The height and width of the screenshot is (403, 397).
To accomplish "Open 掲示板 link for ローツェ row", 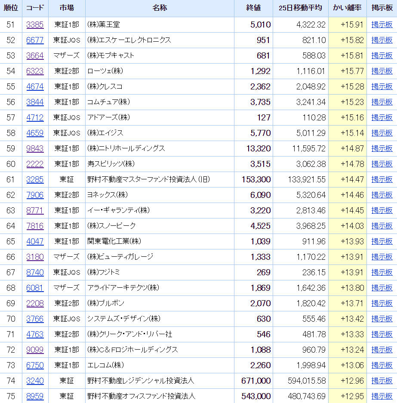I will pyautogui.click(x=382, y=71).
